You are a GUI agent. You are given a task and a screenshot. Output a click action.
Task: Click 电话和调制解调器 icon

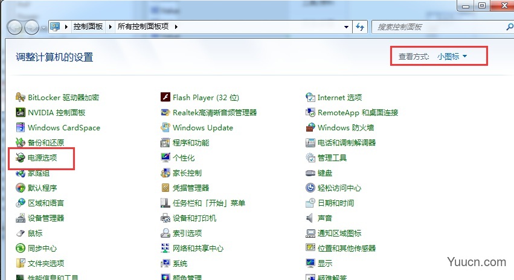[310, 142]
